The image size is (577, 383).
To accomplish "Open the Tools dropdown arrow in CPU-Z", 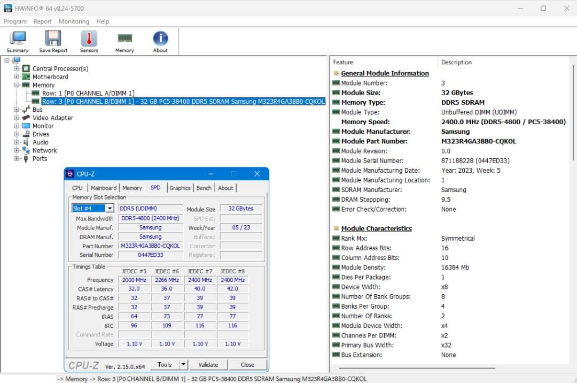I will (183, 365).
